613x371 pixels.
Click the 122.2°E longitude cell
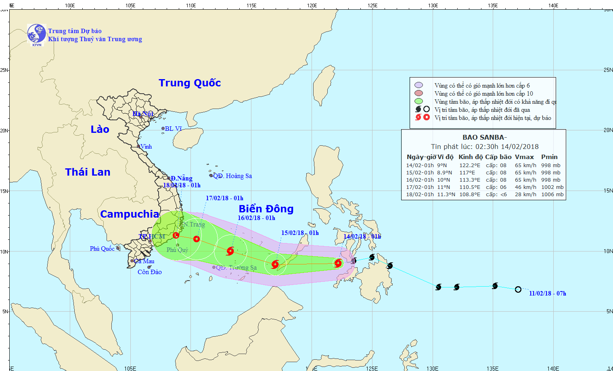pos(470,166)
